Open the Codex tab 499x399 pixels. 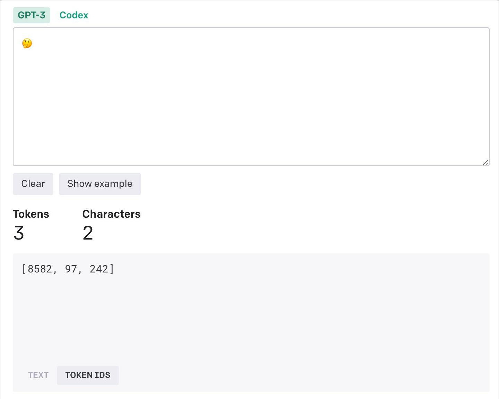(74, 15)
